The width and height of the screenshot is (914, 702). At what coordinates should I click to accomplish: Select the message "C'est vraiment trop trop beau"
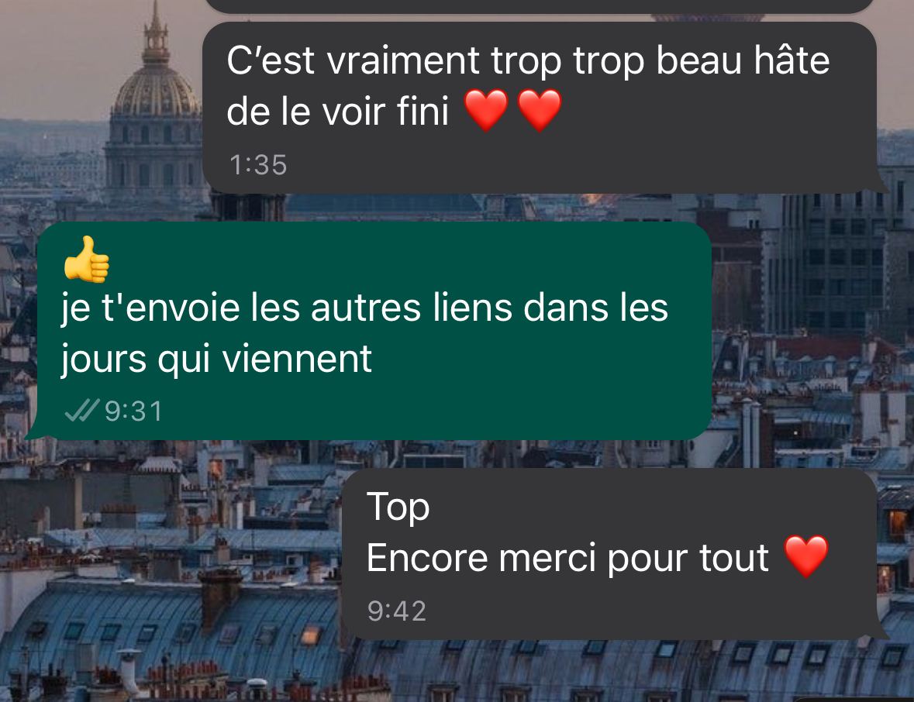click(540, 107)
